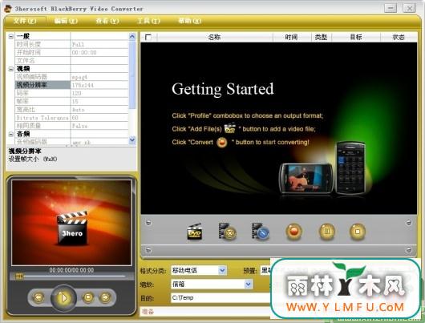
Task: Click top-left panel collapse grip below file list
Action: pyautogui.click(x=148, y=223)
